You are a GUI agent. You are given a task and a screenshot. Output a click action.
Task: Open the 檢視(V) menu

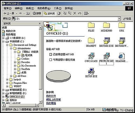(30, 8)
